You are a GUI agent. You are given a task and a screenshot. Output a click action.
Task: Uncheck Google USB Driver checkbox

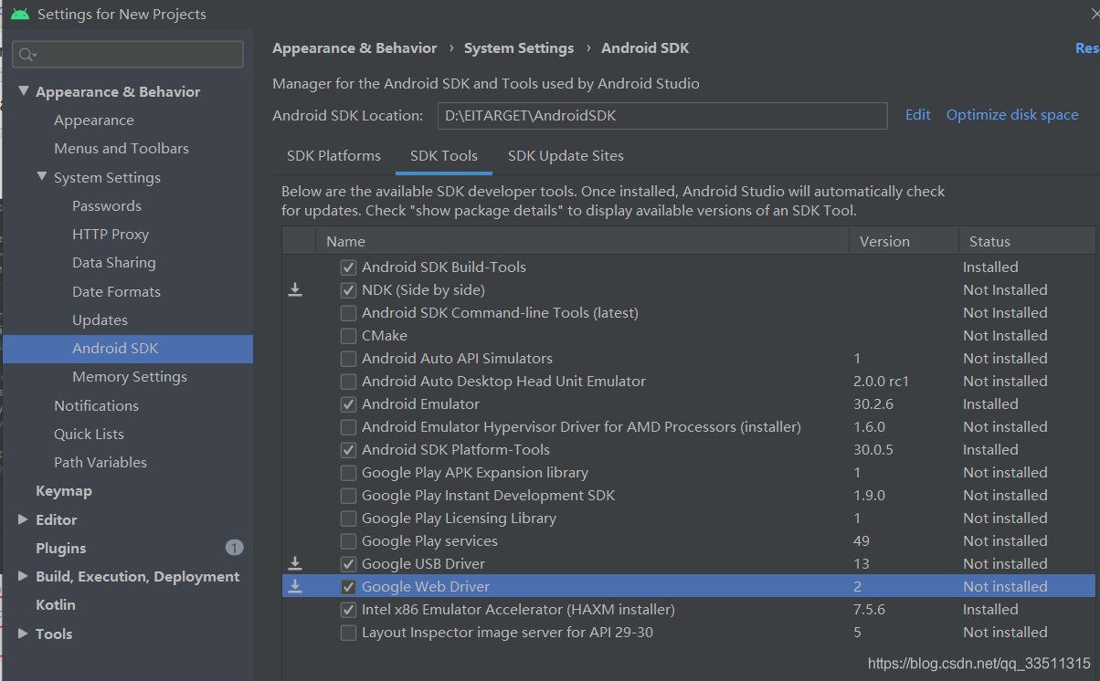[x=348, y=564]
